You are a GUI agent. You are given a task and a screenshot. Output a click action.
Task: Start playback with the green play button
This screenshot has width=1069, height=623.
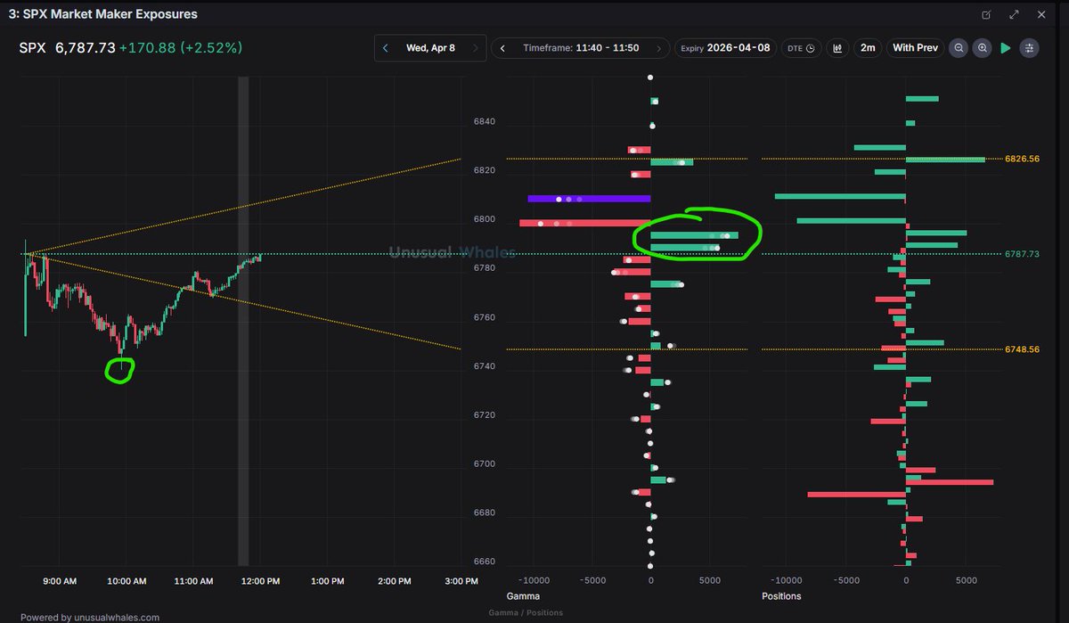click(x=1006, y=48)
